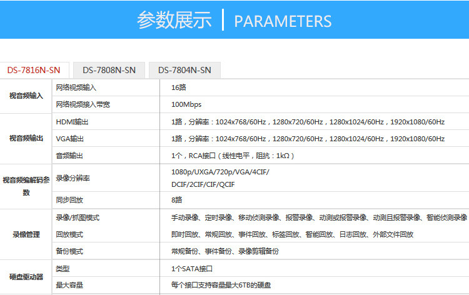The width and height of the screenshot is (469, 295).
Task: Click the 录像分辨率 row label
Action: point(73,178)
